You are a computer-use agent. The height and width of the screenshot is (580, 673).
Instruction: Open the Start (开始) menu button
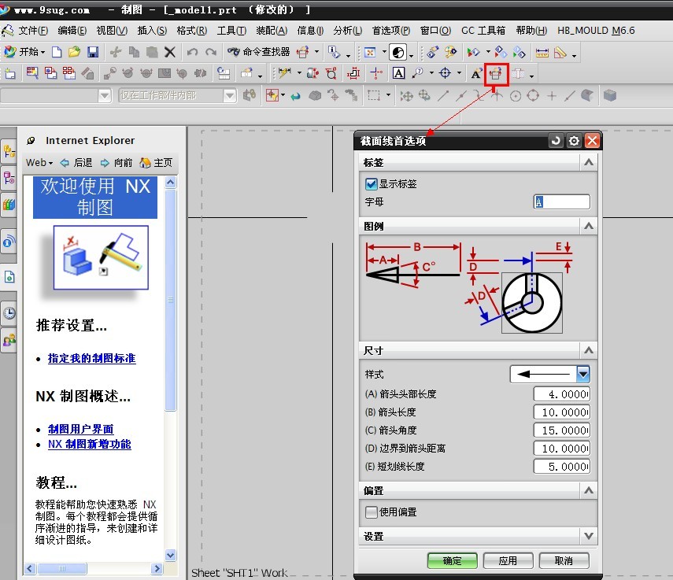pyautogui.click(x=24, y=52)
